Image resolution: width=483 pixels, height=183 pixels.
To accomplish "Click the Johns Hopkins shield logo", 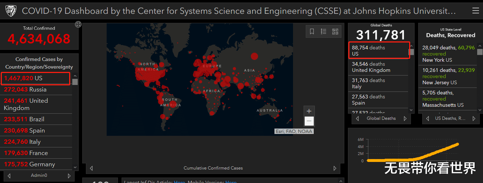I will (11, 11).
